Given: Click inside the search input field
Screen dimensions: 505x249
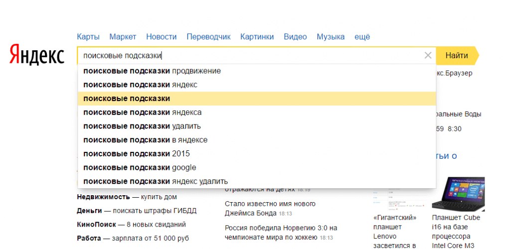Looking at the screenshot, I should click(249, 56).
